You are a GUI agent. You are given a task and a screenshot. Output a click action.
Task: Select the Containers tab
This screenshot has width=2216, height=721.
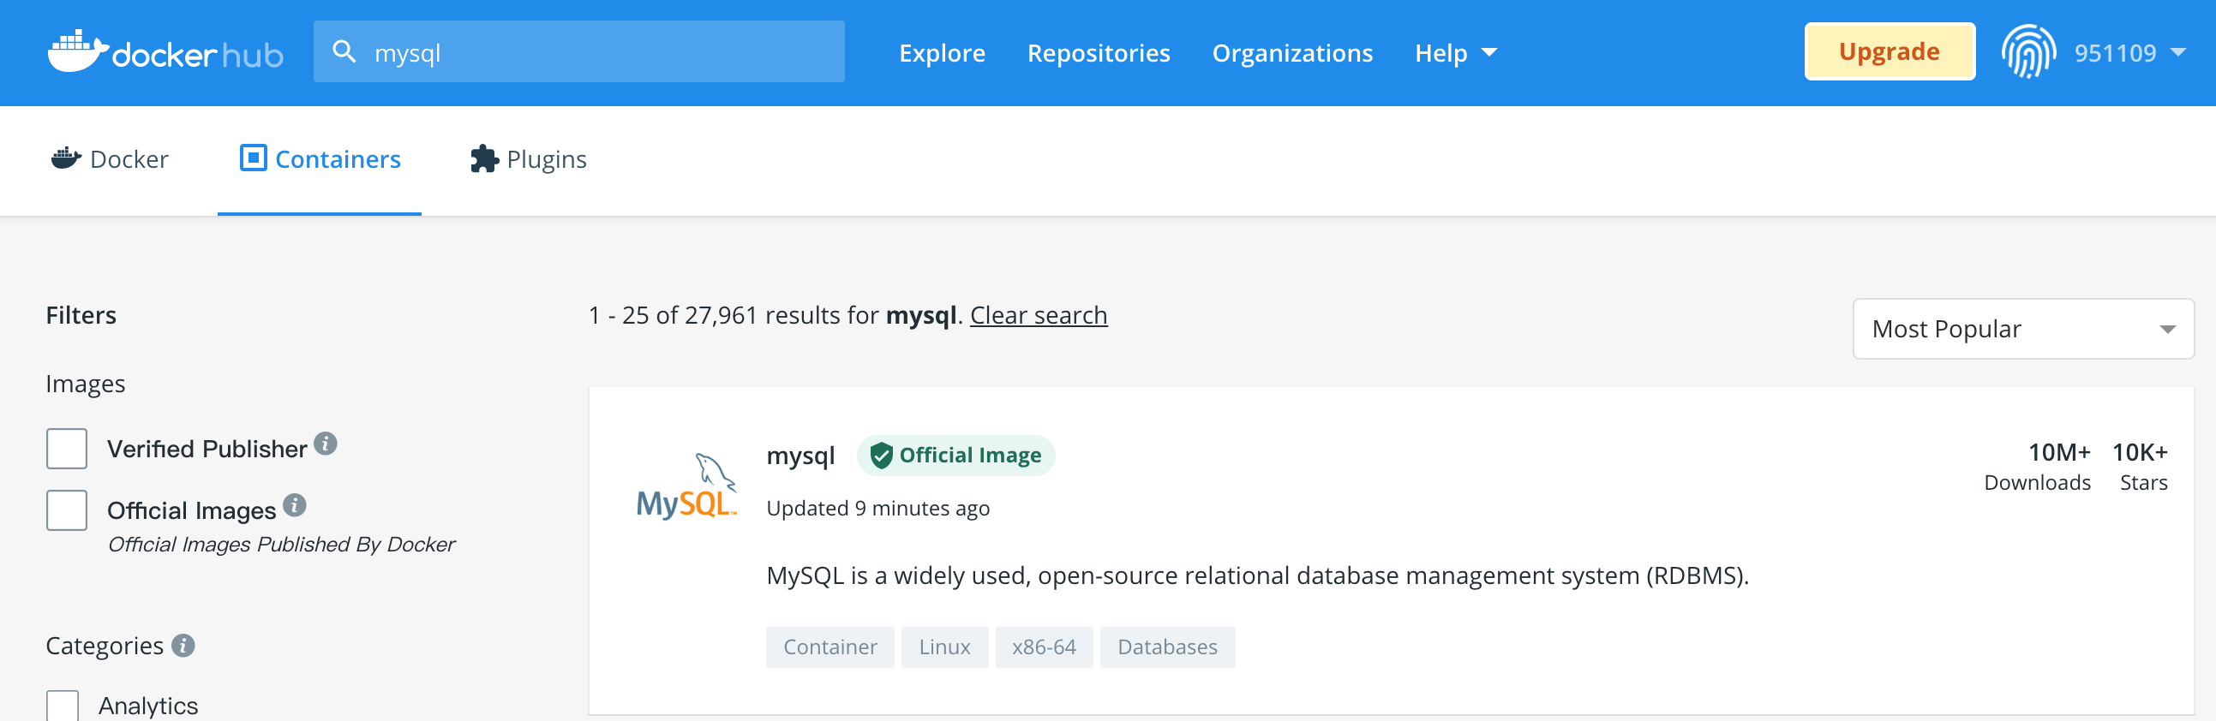320,159
